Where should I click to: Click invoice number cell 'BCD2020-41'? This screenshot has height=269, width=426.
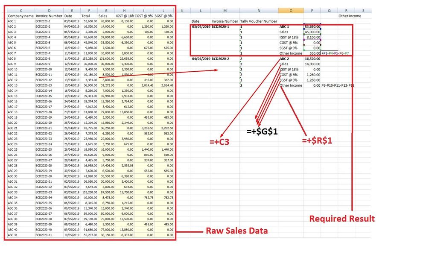[x=49, y=235]
